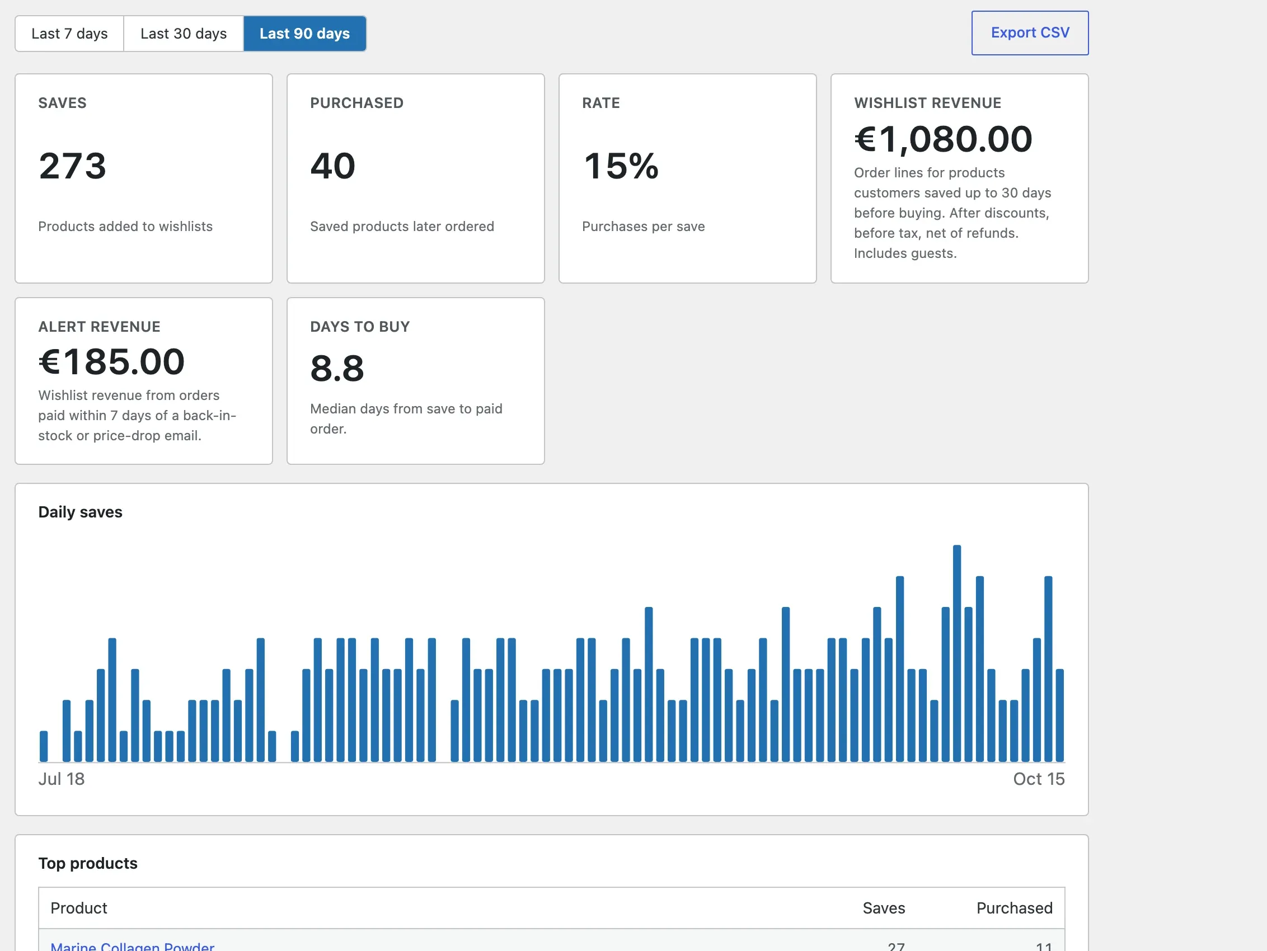
Task: Click the Rate value 15%
Action: pos(621,166)
